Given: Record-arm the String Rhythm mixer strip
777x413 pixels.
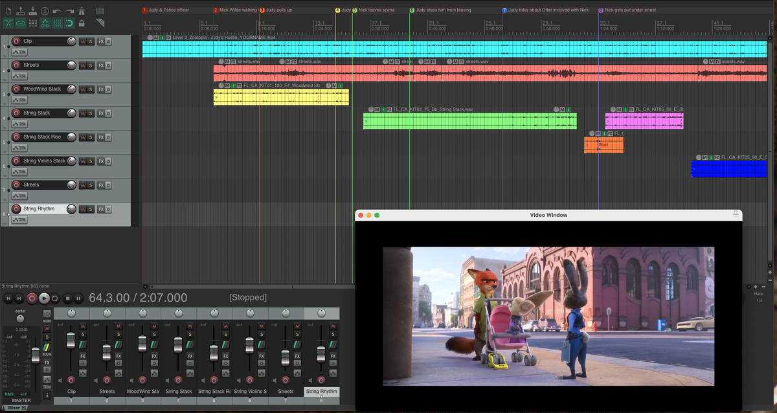Looking at the screenshot, I should [321, 380].
